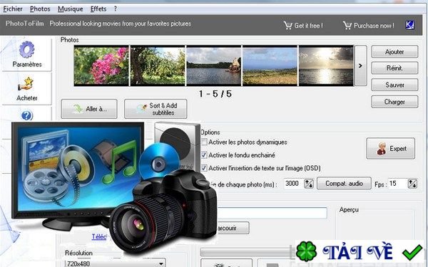
Task: Open the blue question mark help icon
Action: 27,116
